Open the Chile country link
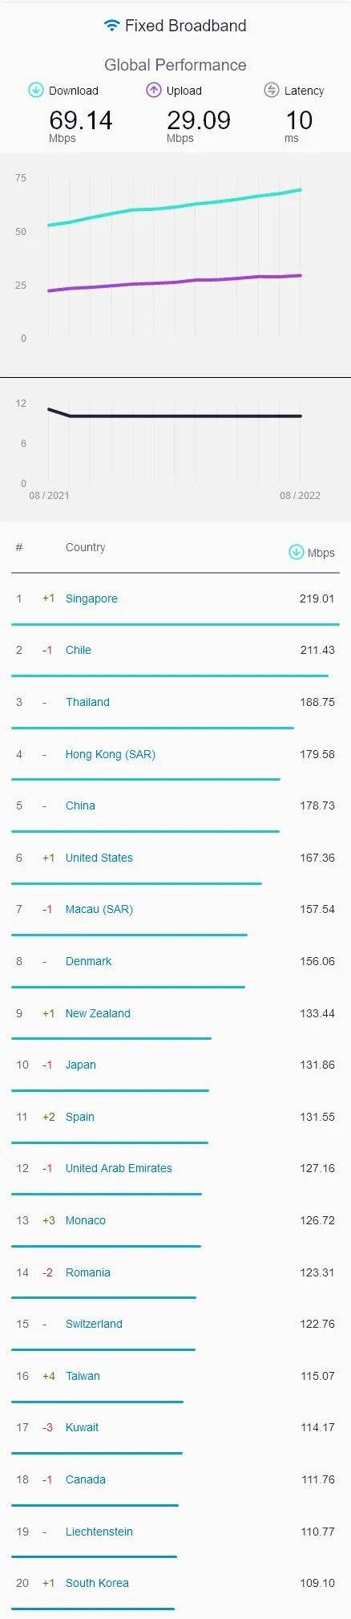 79,650
